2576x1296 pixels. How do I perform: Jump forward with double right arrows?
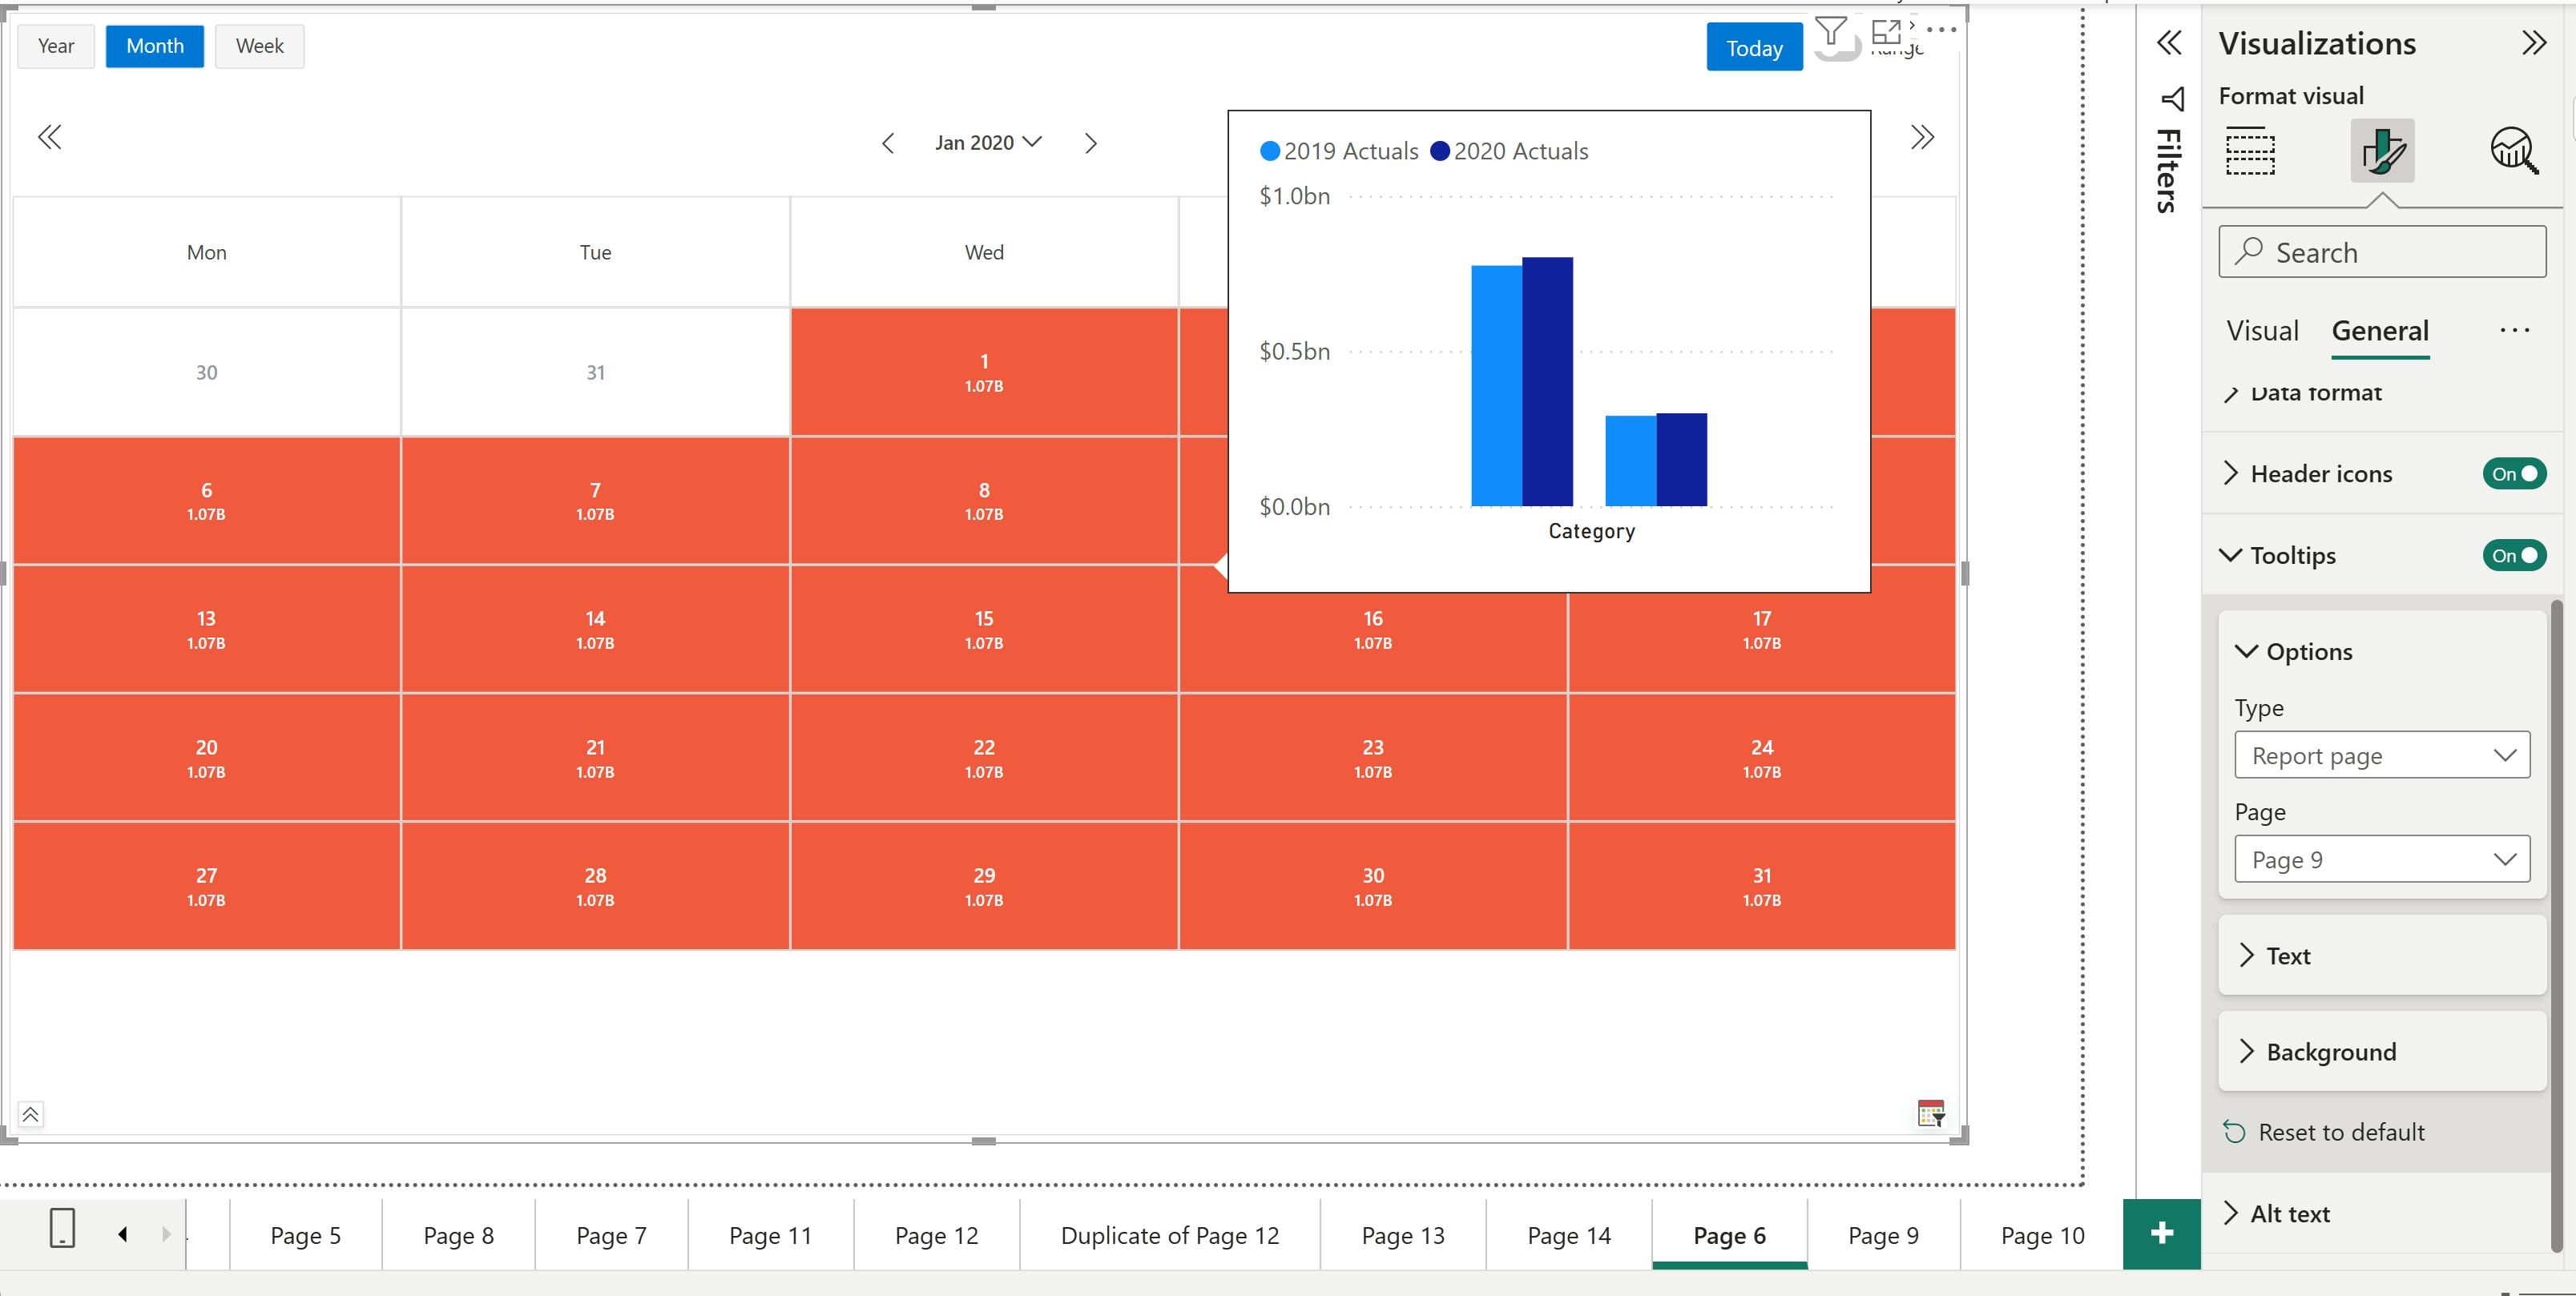(1921, 137)
